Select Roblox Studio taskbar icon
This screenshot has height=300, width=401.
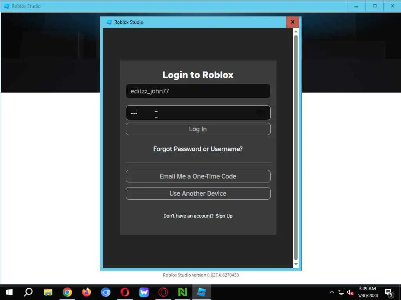coord(202,292)
